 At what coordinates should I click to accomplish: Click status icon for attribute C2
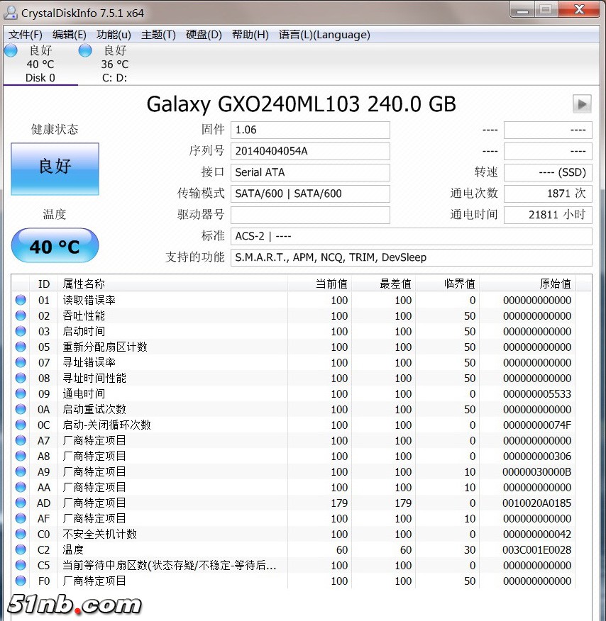pyautogui.click(x=21, y=549)
